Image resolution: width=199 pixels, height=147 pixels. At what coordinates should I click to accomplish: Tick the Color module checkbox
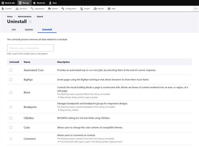(11, 128)
